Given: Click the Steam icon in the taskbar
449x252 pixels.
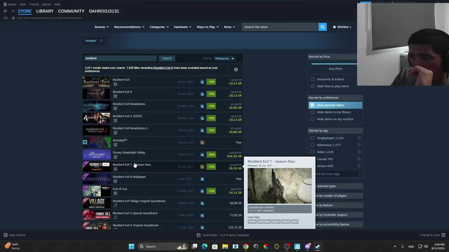Looking at the screenshot, I should (317, 246).
